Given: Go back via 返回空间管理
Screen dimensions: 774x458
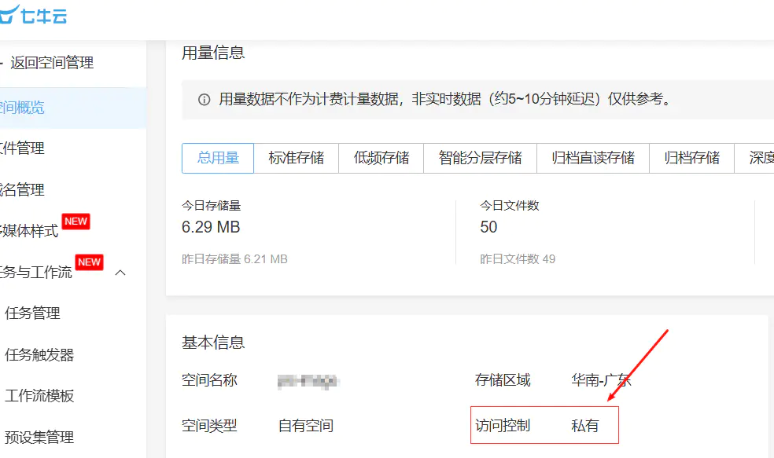Looking at the screenshot, I should [x=51, y=63].
